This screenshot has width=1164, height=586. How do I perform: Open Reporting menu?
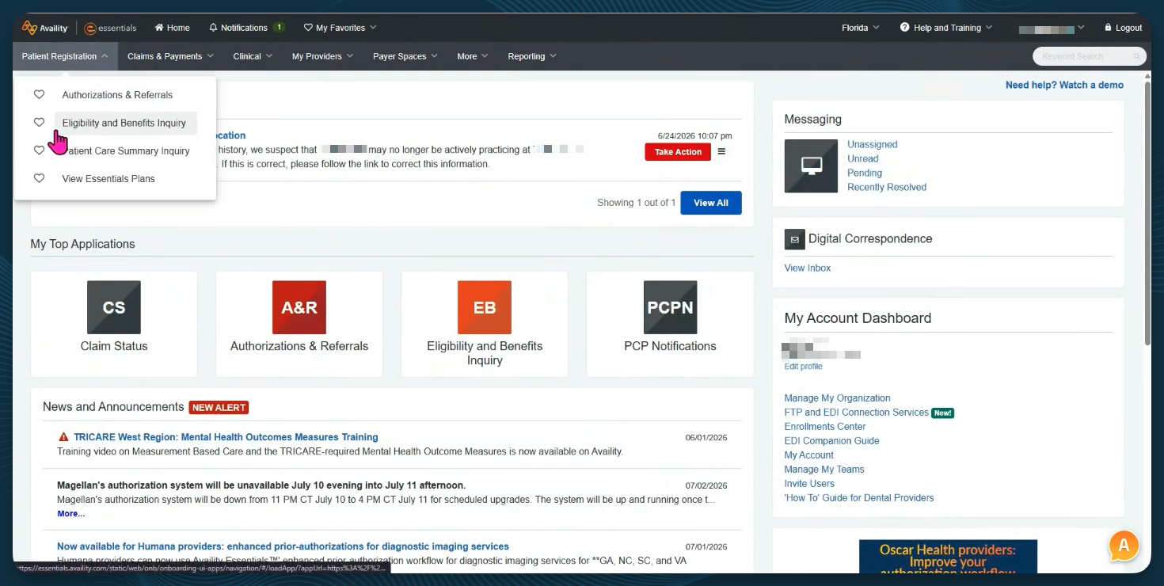532,56
